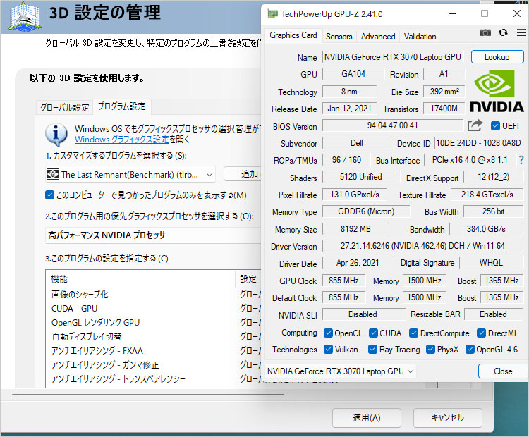
Task: Click the GPU-Z refresh icon
Action: (503, 32)
